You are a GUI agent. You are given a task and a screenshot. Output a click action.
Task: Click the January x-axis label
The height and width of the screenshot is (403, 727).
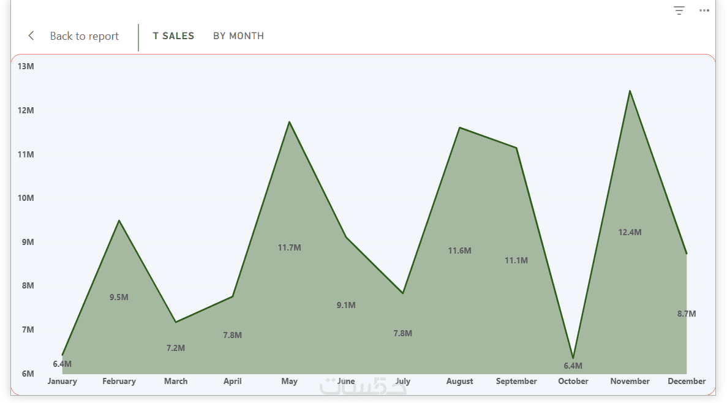tap(62, 382)
